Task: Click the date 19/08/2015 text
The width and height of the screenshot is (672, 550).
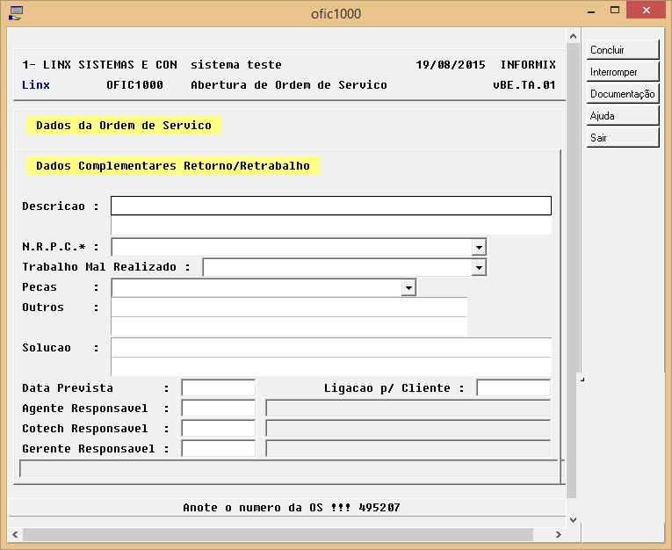Action: pyautogui.click(x=451, y=65)
